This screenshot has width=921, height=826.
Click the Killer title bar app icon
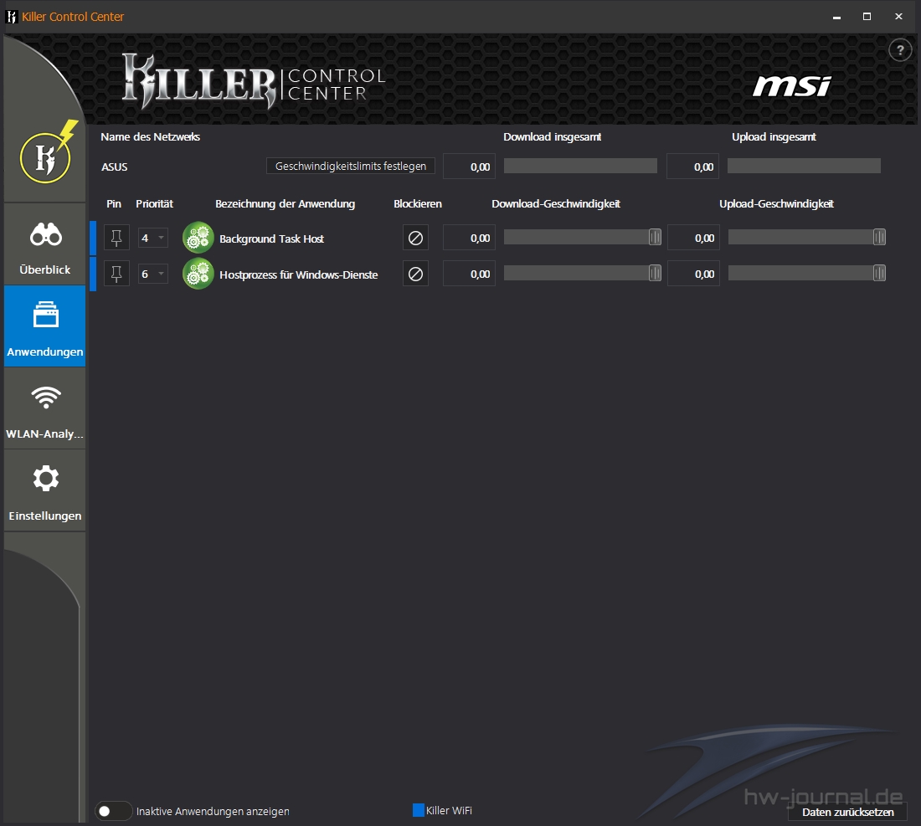[x=12, y=17]
